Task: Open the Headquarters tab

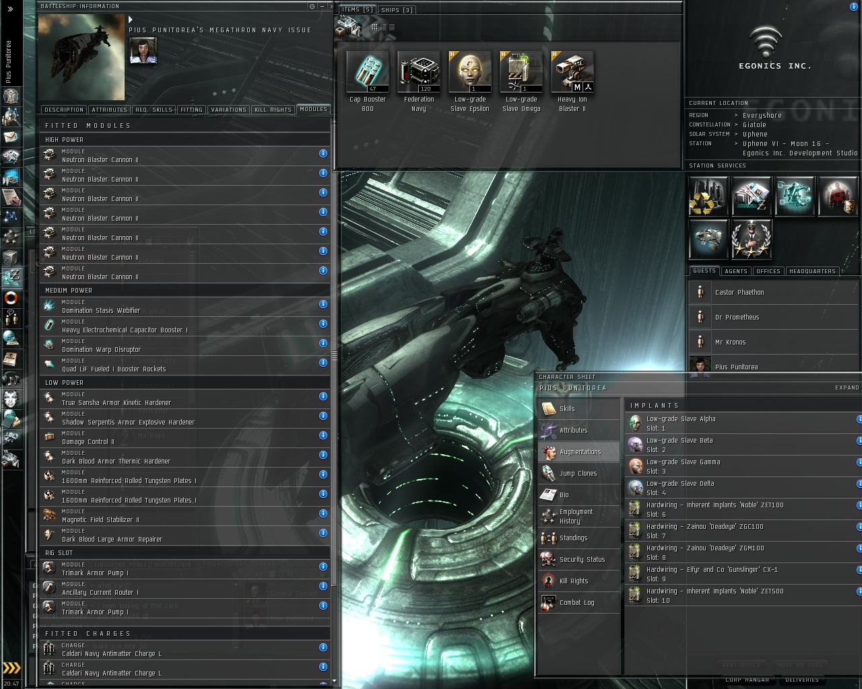Action: pyautogui.click(x=812, y=271)
